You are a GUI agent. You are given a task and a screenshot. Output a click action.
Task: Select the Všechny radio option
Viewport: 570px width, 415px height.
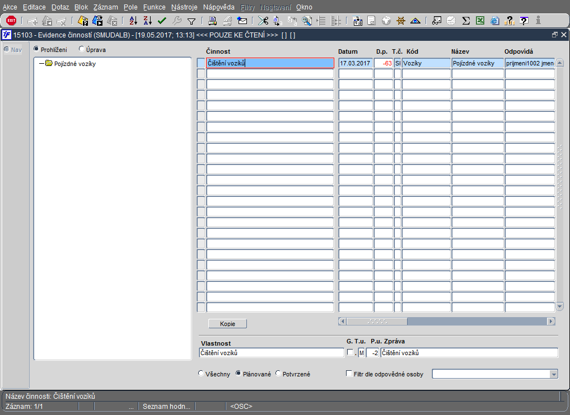point(202,374)
